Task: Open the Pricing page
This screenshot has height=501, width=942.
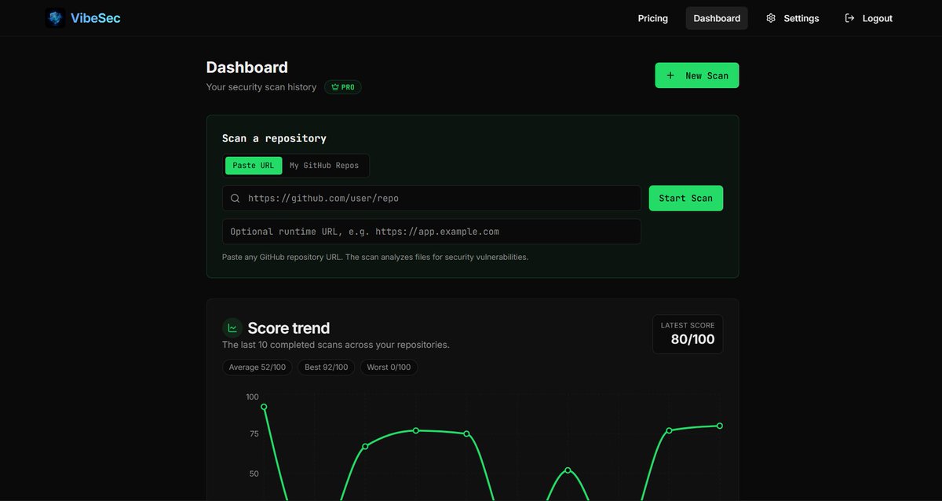Action: 652,18
